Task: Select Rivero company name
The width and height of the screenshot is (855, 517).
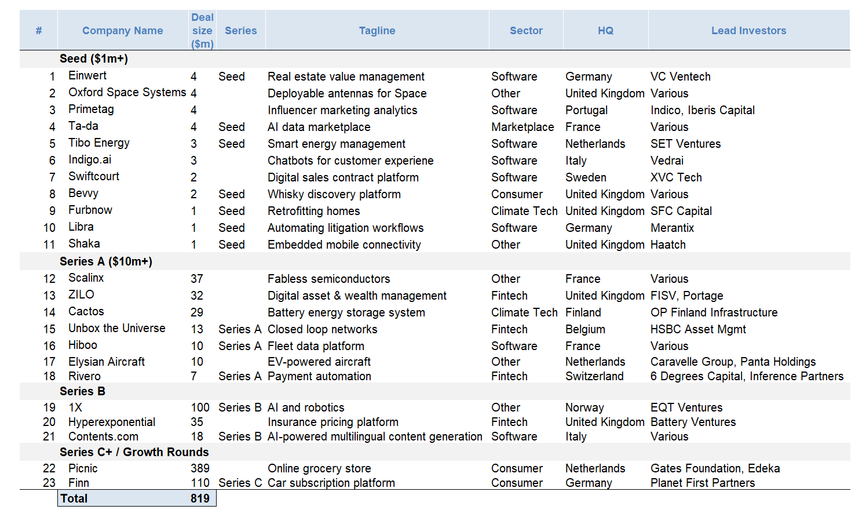Action: (x=85, y=376)
